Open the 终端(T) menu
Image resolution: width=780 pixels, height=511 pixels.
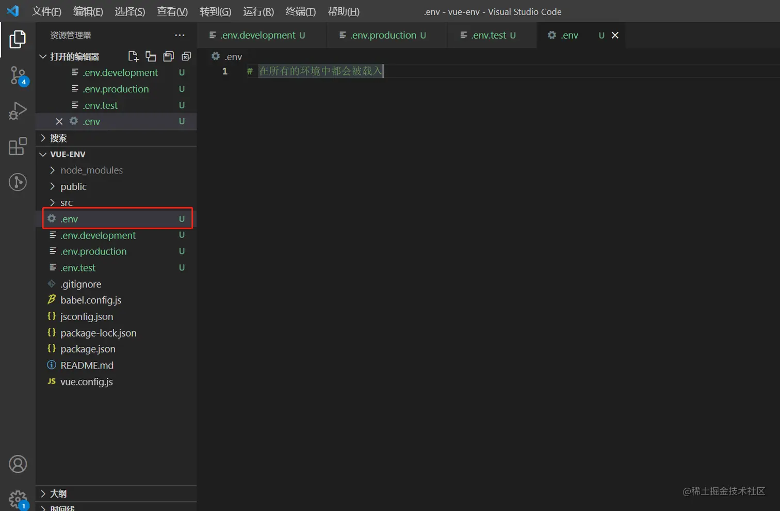coord(301,11)
